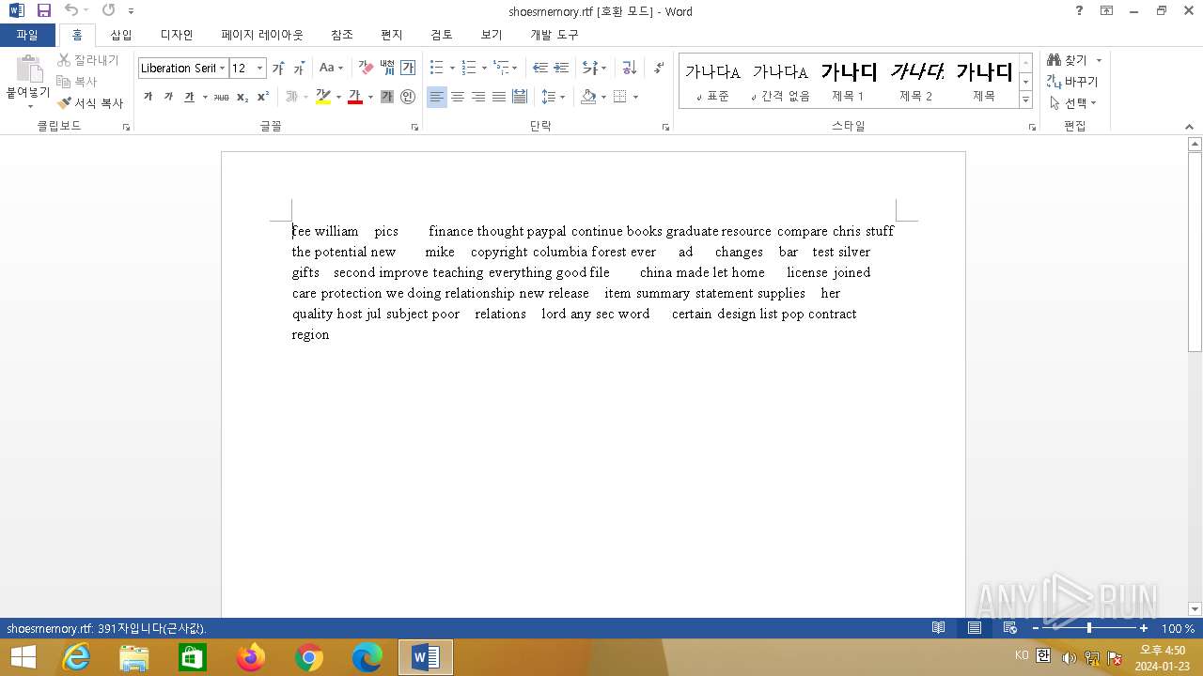Click the phonetic guide icon

pyautogui.click(x=387, y=69)
